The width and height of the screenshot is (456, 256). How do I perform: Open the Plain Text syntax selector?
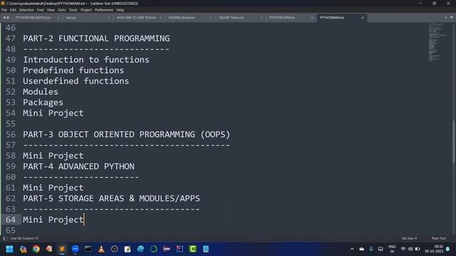pos(439,238)
